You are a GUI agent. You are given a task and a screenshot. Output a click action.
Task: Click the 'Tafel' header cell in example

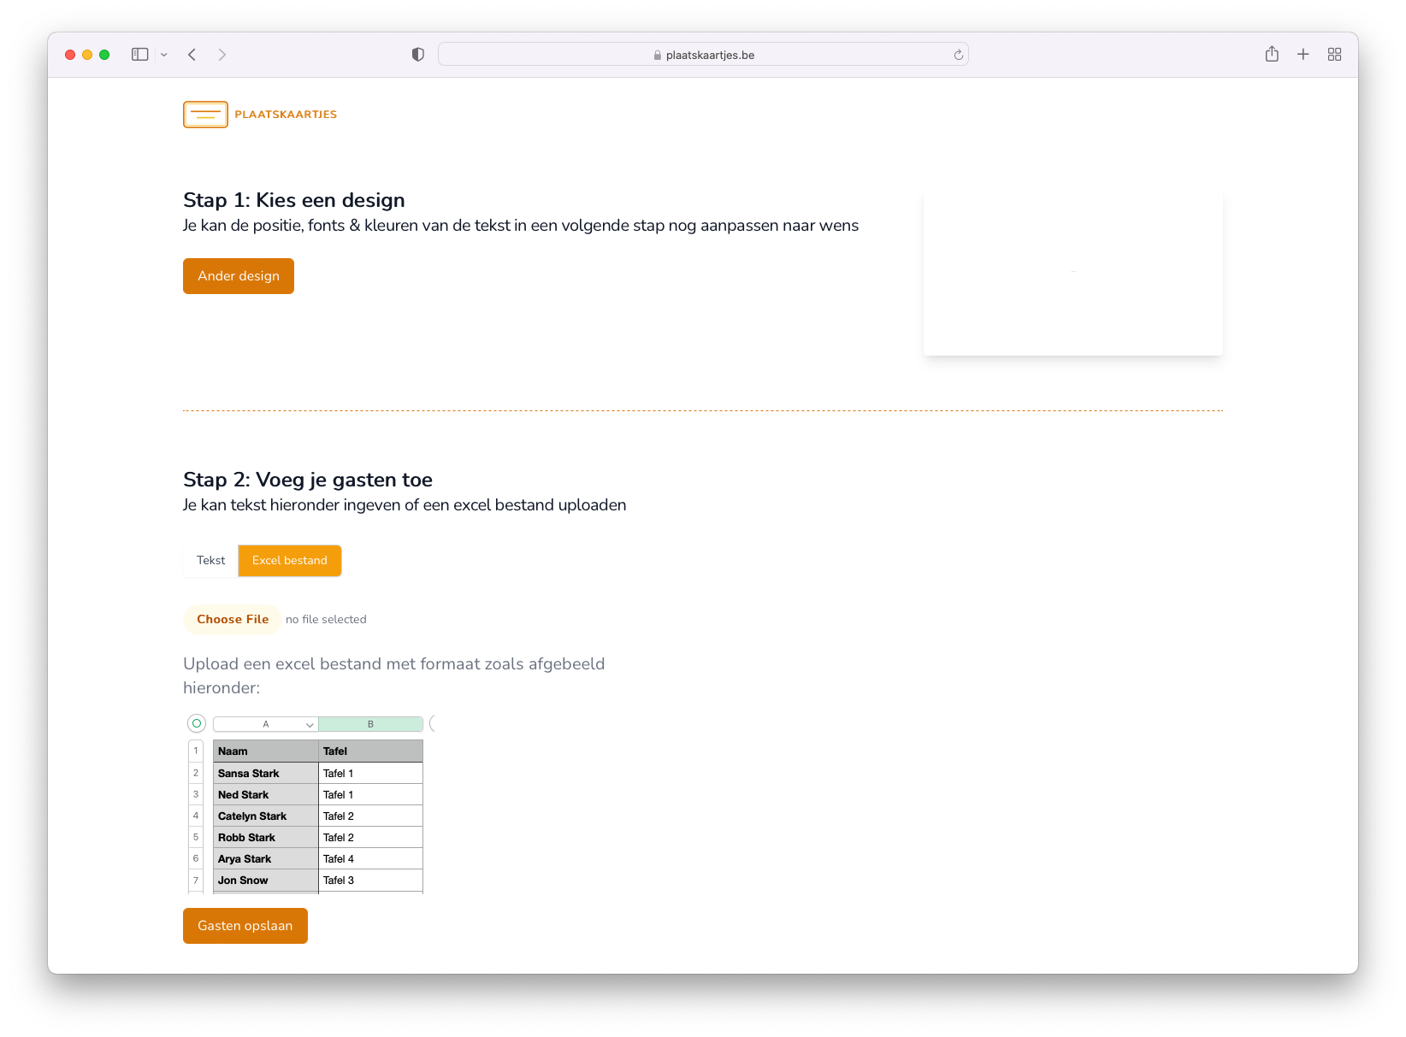(x=370, y=751)
